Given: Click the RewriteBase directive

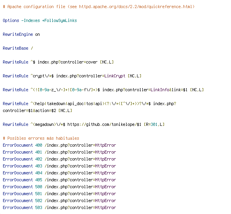Looking at the screenshot, I should click(15, 48).
